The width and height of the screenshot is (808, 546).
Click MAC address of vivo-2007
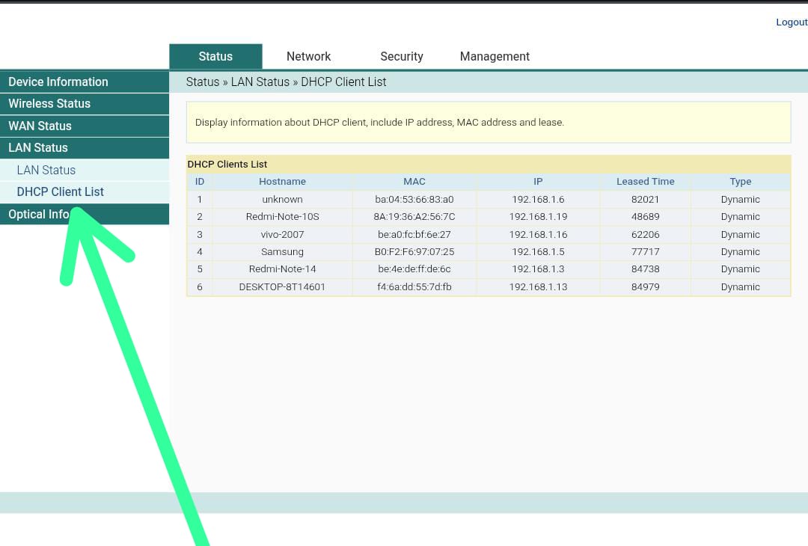414,235
